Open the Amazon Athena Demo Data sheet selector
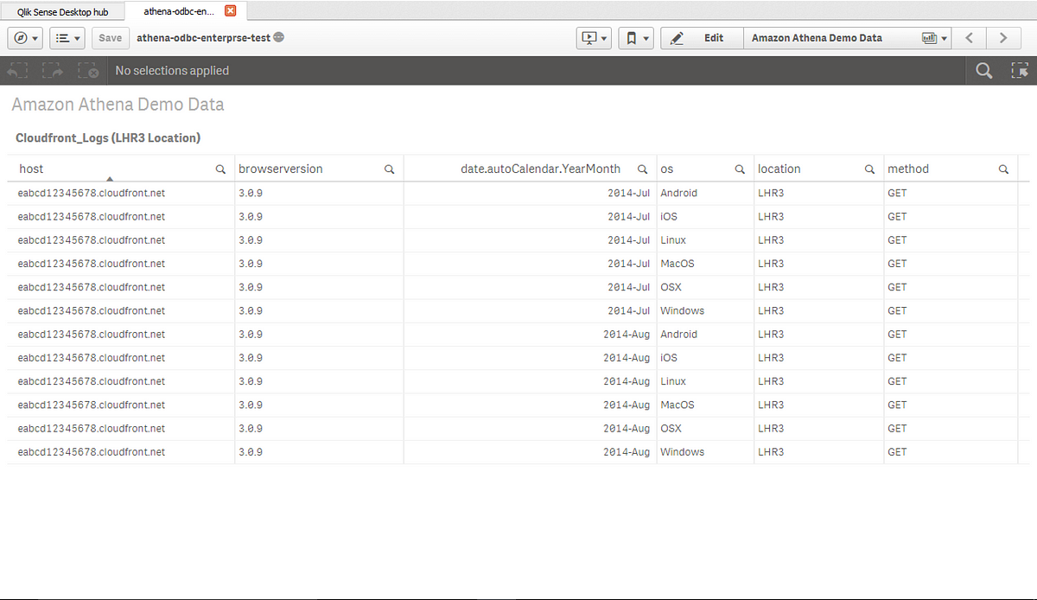 847,38
